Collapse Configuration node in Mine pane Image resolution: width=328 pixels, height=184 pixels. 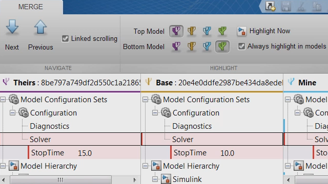(x=297, y=113)
